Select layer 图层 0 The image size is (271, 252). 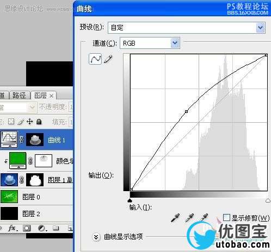(x=36, y=197)
